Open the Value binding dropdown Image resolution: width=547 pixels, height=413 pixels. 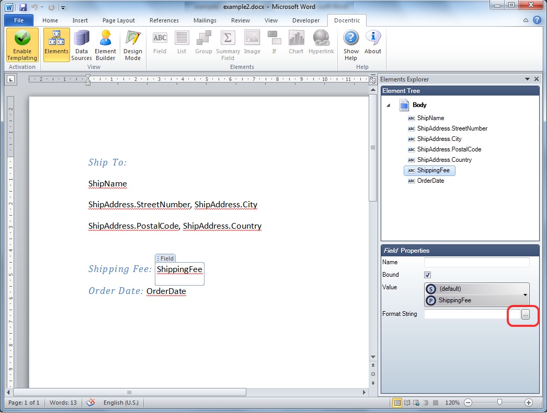coord(525,295)
